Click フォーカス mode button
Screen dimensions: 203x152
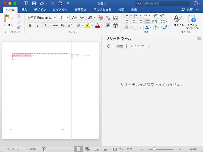point(123,149)
